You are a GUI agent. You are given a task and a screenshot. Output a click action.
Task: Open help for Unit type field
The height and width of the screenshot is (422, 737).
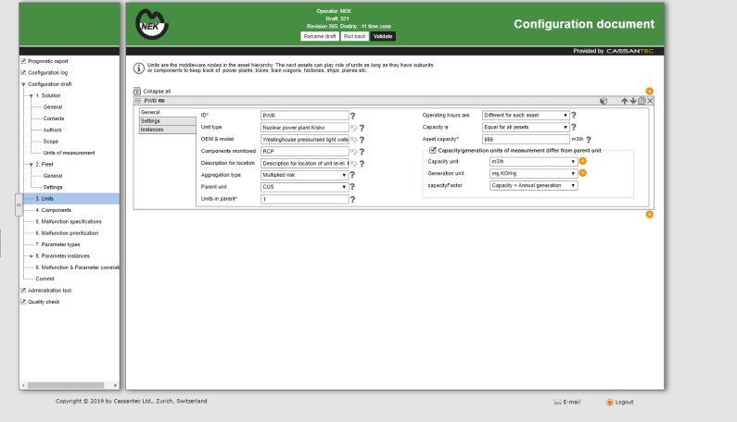(x=362, y=128)
